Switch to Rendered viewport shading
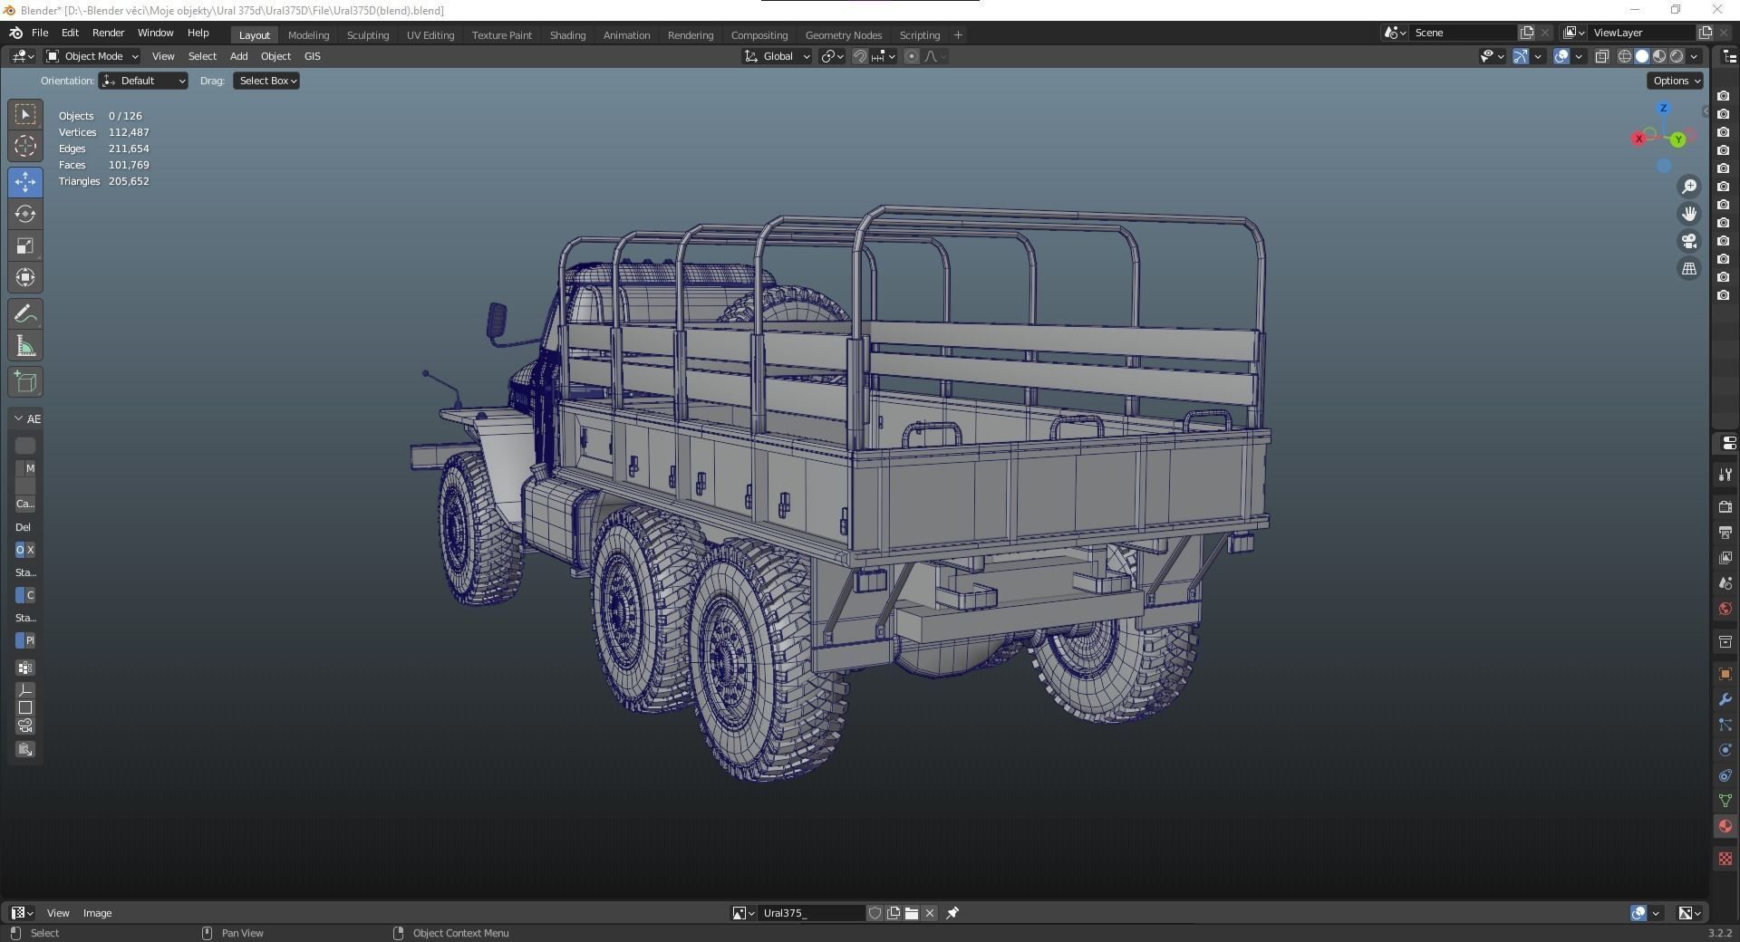Viewport: 1740px width, 942px height. click(x=1677, y=56)
